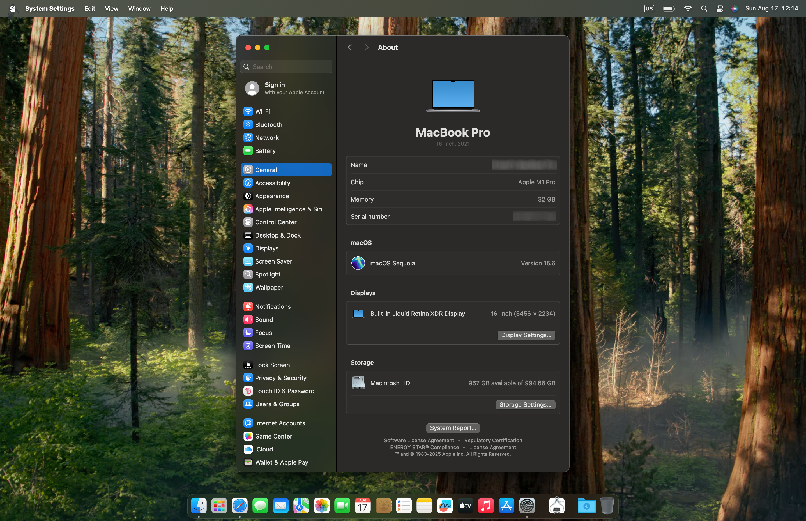Click Siri icon in the menu bar
Image resolution: width=806 pixels, height=521 pixels.
pyautogui.click(x=734, y=8)
